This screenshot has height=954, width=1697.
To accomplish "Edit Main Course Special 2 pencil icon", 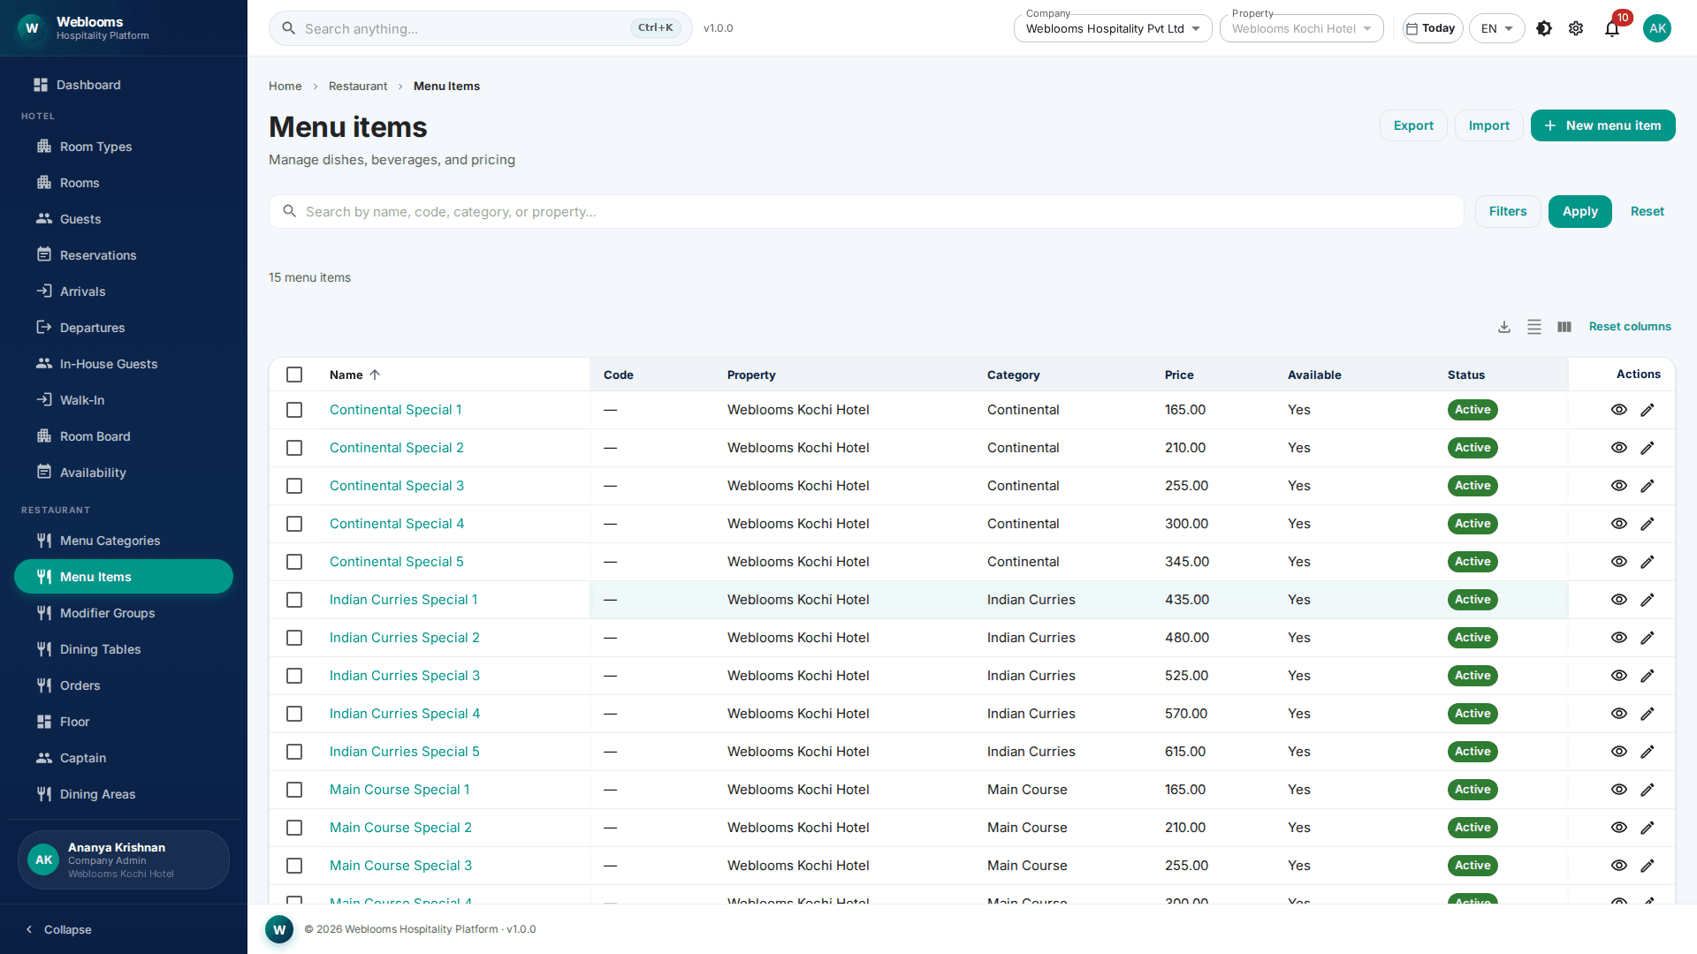I will 1648,828.
